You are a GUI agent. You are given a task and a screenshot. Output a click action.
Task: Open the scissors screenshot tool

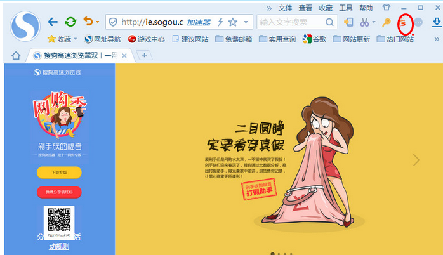click(x=364, y=22)
